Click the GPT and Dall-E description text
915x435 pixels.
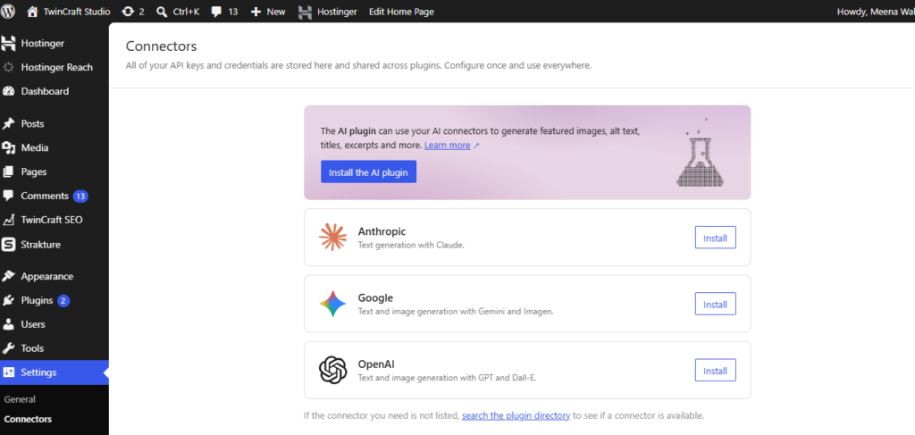click(x=447, y=378)
